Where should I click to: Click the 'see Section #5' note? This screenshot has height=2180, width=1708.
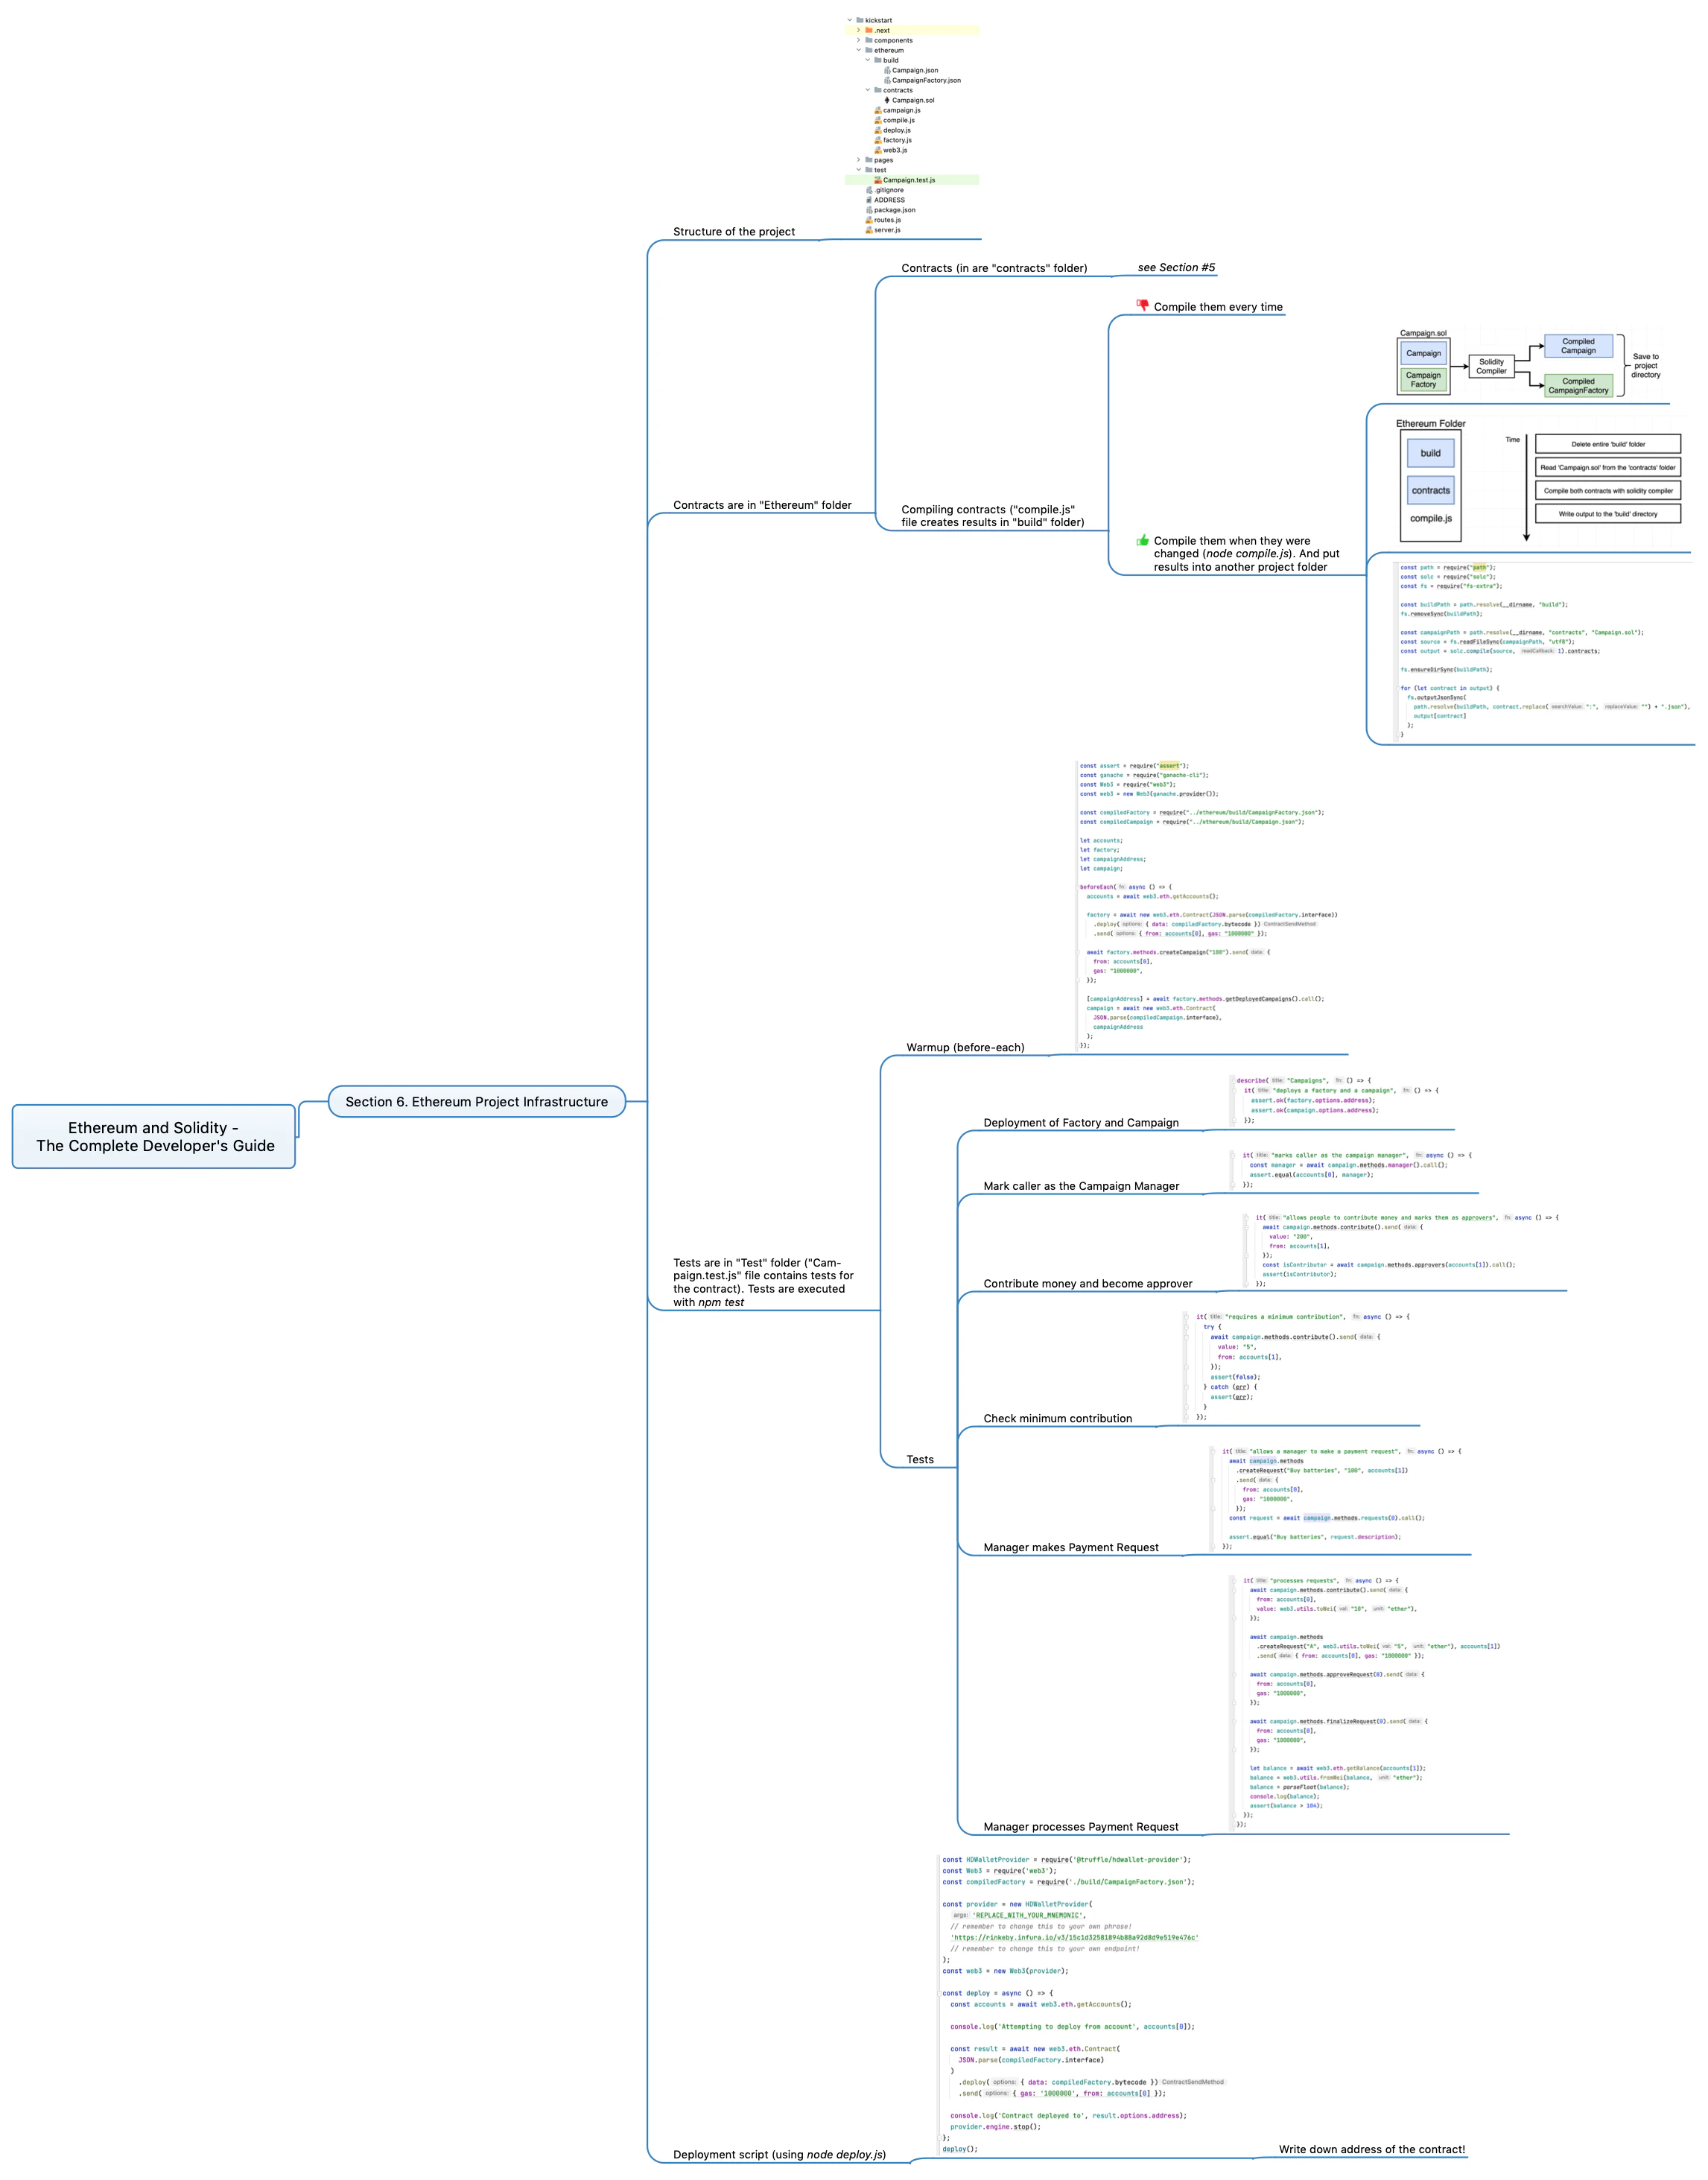[x=1176, y=267]
